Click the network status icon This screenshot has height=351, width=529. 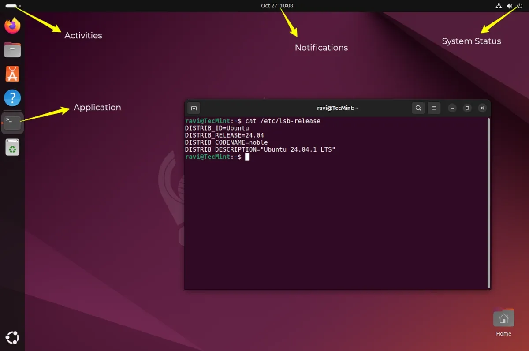coord(499,6)
